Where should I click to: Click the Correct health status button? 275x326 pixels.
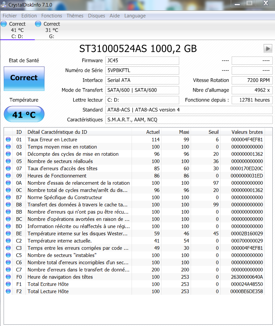click(x=24, y=79)
